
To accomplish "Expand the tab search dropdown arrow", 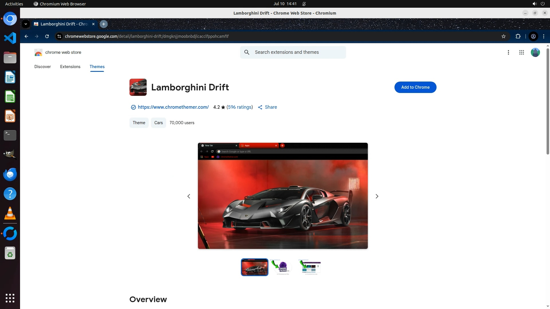I will click(26, 24).
